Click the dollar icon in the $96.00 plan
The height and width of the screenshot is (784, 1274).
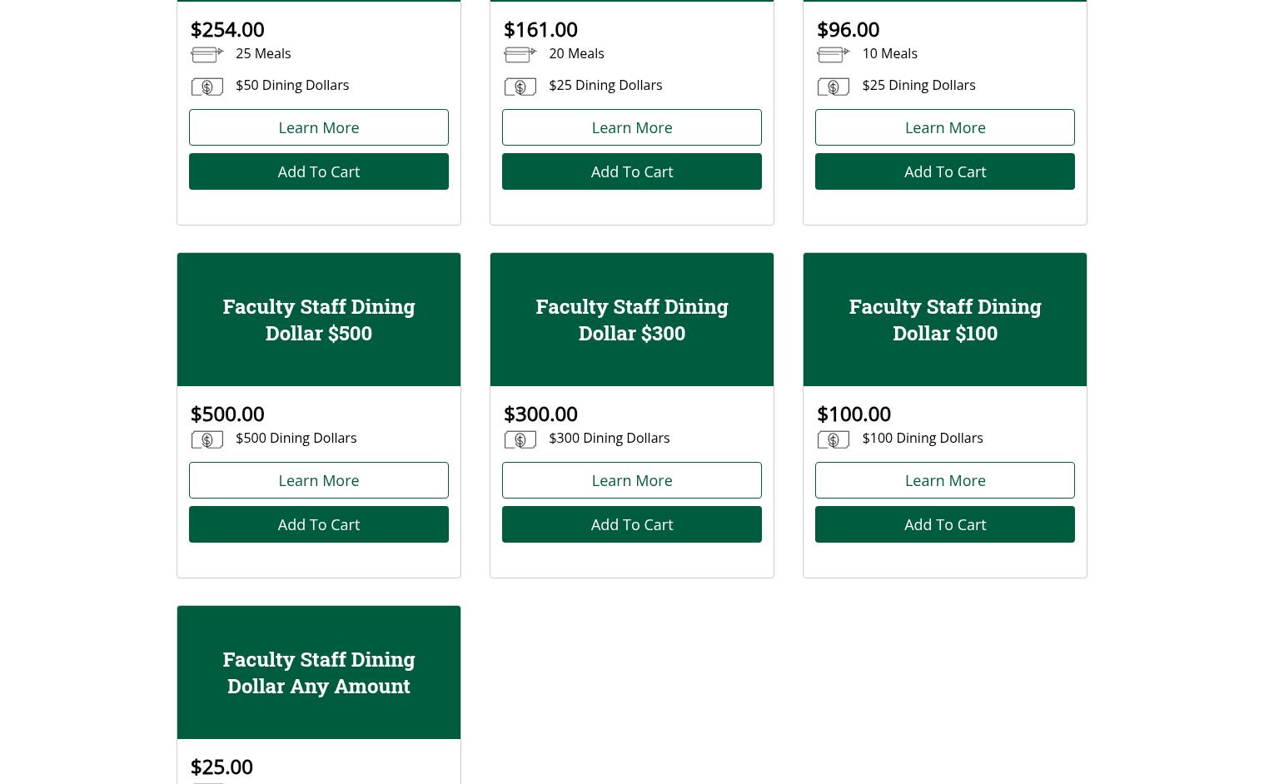pyautogui.click(x=833, y=87)
